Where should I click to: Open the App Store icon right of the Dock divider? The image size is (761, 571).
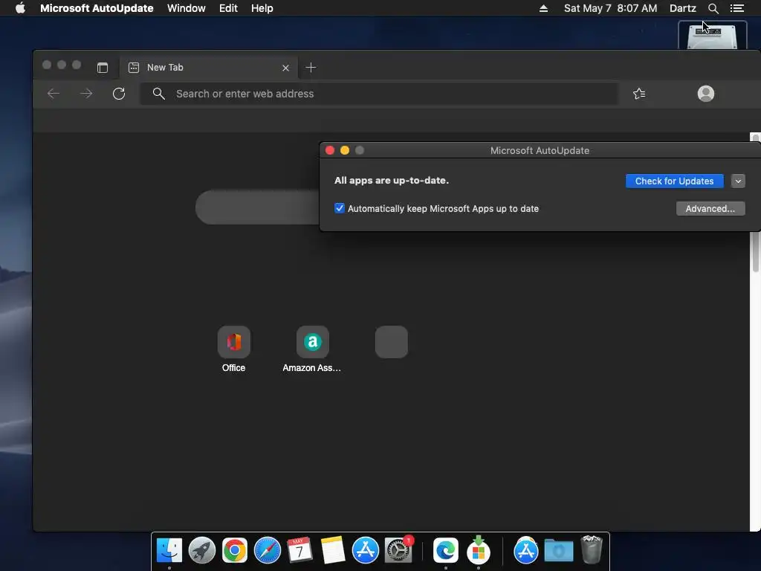(525, 551)
